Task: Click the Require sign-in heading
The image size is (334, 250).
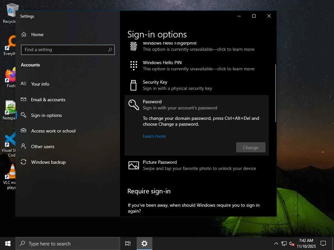Action: pos(149,191)
